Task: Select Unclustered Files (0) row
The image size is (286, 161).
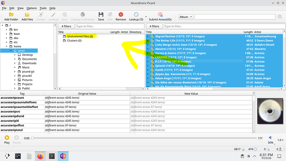Action: click(x=80, y=37)
